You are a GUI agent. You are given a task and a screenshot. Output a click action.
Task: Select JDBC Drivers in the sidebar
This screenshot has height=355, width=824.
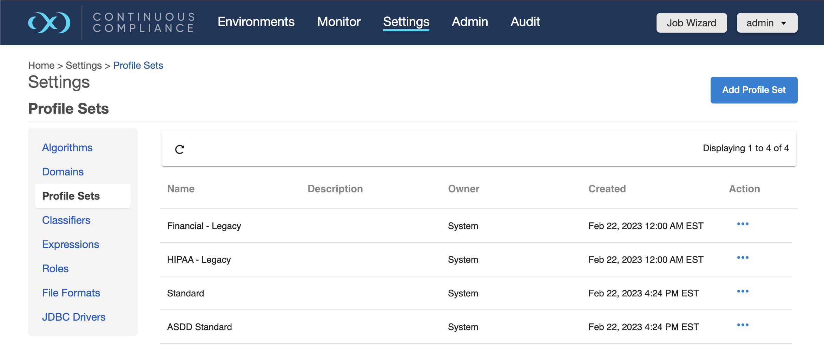pos(74,316)
